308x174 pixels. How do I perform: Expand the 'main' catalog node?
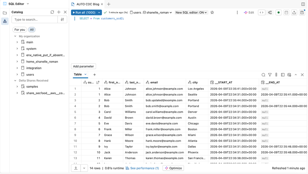pyautogui.click(x=17, y=42)
